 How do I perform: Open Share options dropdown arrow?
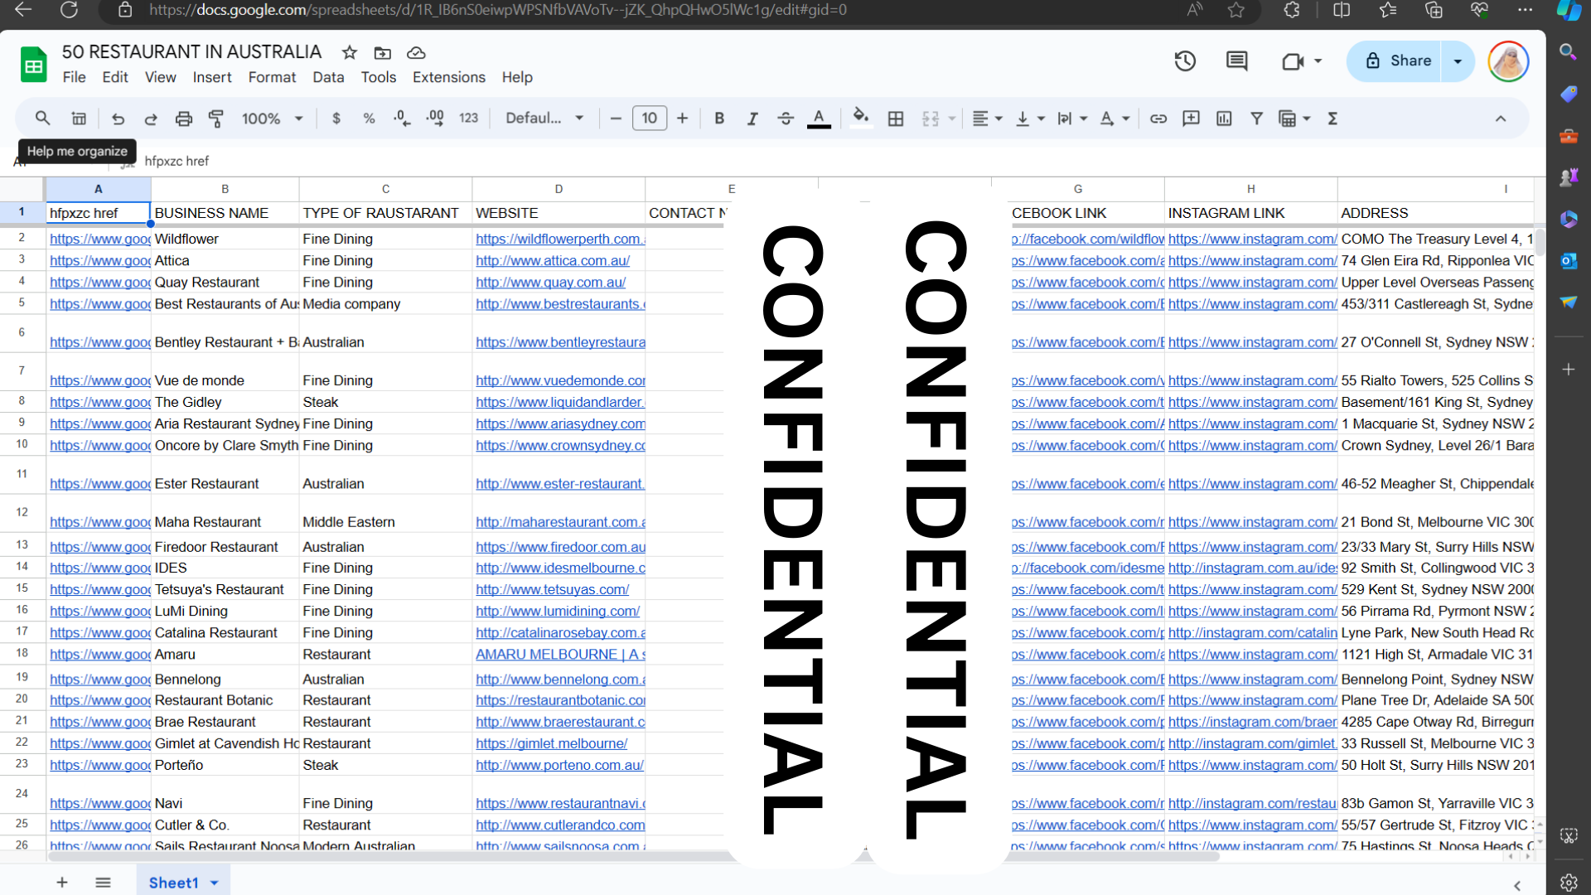tap(1458, 61)
